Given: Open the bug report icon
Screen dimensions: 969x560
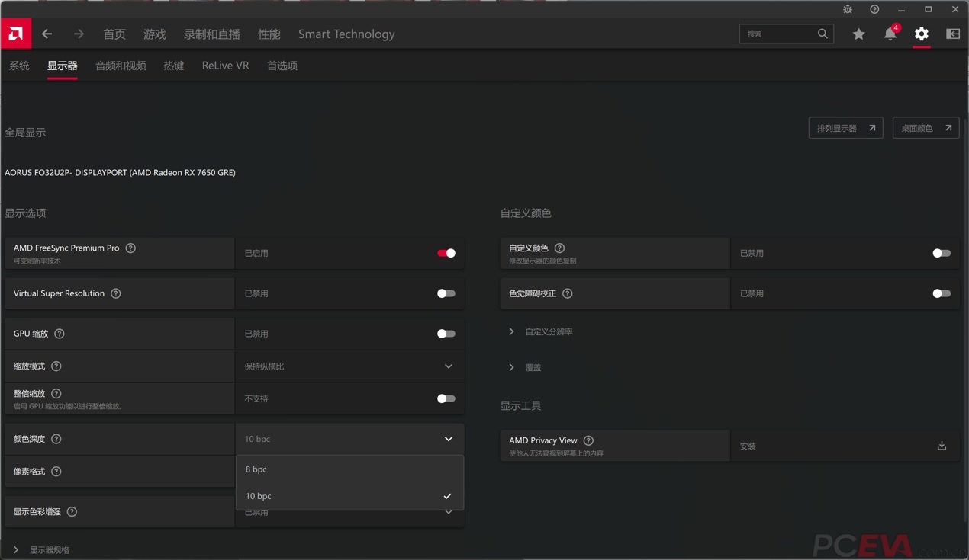Looking at the screenshot, I should pyautogui.click(x=848, y=9).
